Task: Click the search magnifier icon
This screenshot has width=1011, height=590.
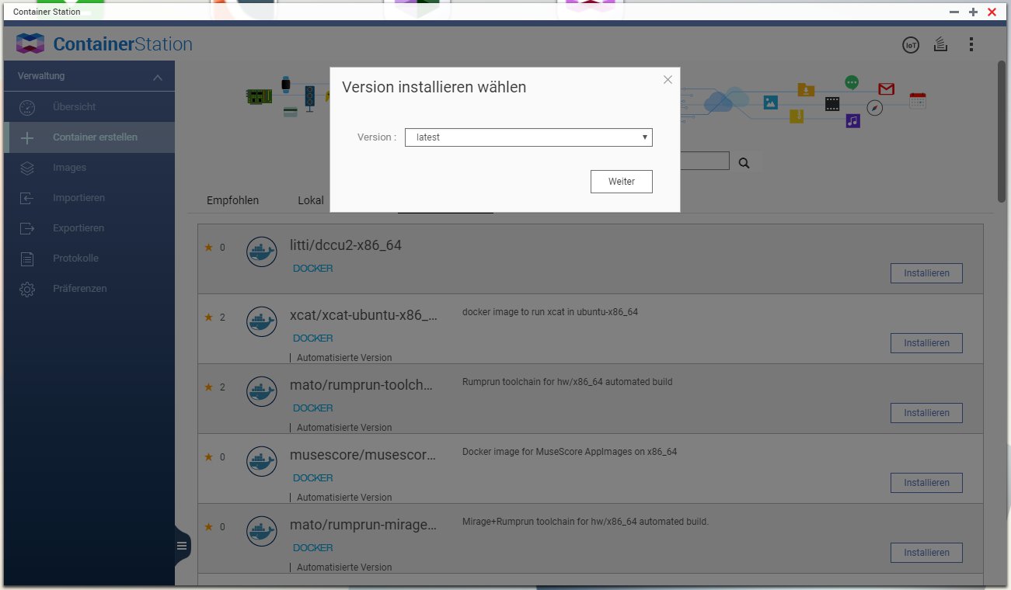Action: pyautogui.click(x=744, y=163)
